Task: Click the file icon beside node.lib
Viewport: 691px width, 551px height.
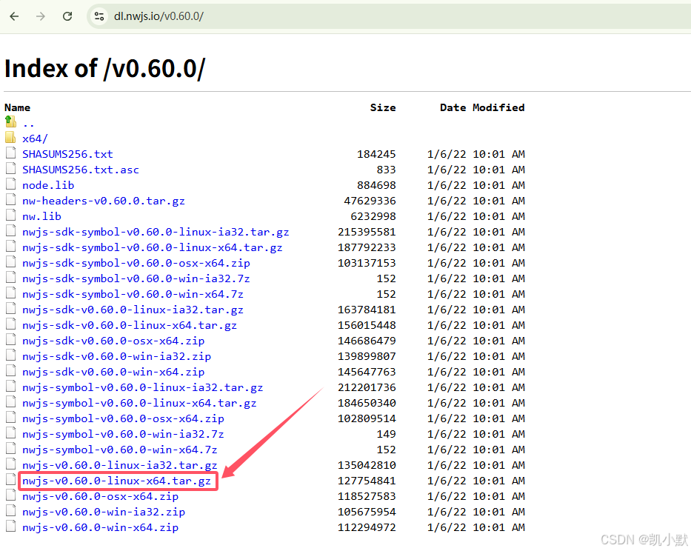Action: [10, 184]
